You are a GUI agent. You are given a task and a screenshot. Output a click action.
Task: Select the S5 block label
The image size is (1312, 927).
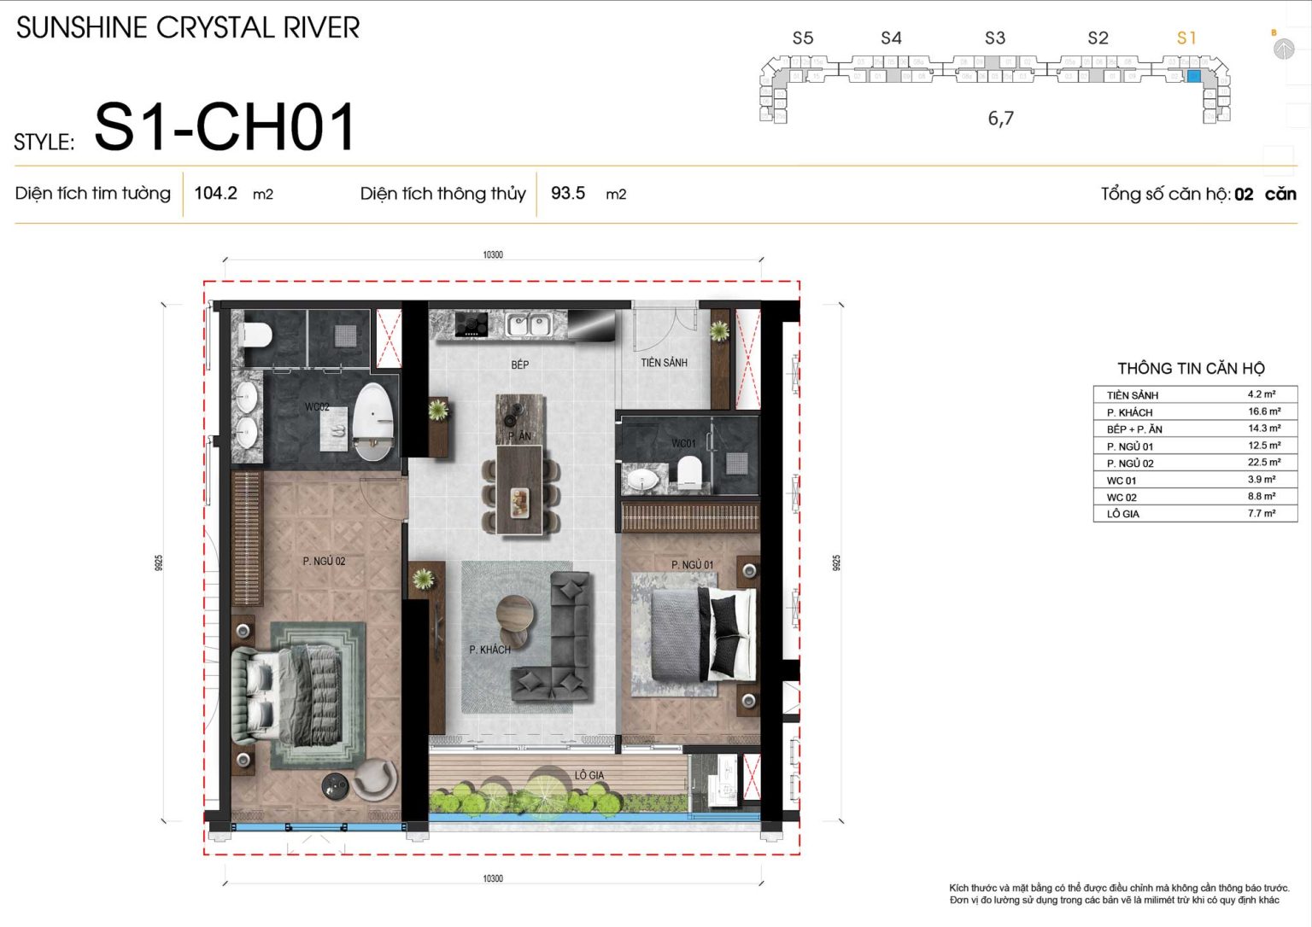coord(803,38)
